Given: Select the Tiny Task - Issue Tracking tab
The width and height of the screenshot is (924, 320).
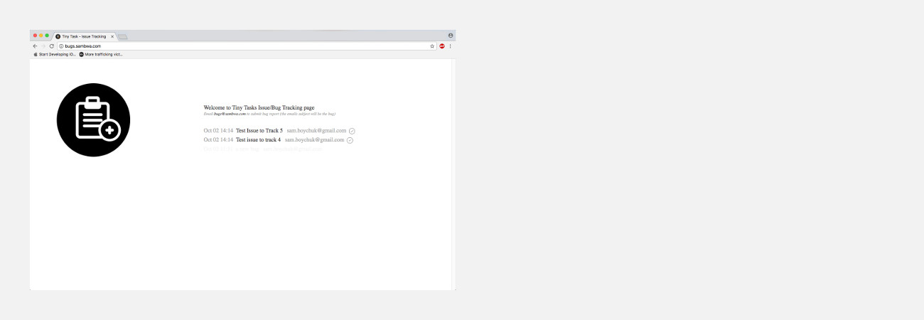Looking at the screenshot, I should click(x=84, y=36).
